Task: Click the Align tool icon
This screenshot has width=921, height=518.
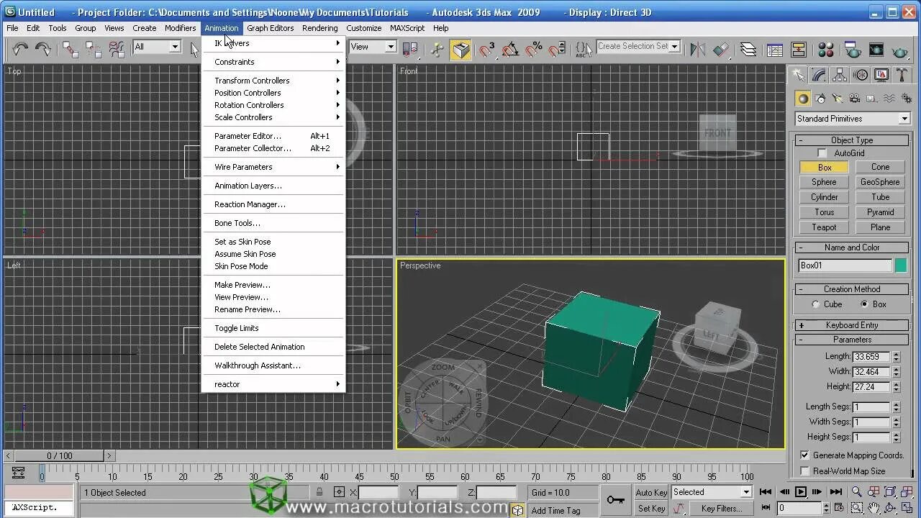Action: (720, 49)
